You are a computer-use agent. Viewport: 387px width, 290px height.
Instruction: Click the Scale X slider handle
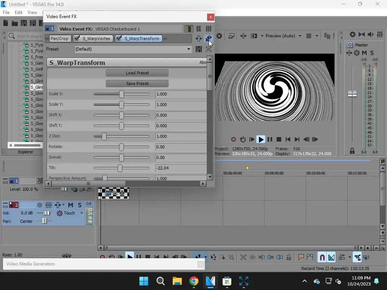tap(121, 94)
